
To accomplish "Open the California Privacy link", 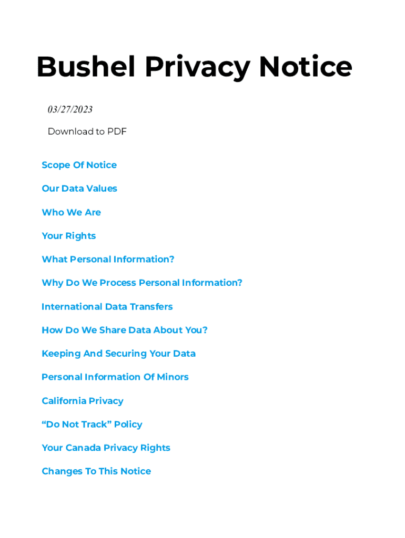I will click(83, 401).
